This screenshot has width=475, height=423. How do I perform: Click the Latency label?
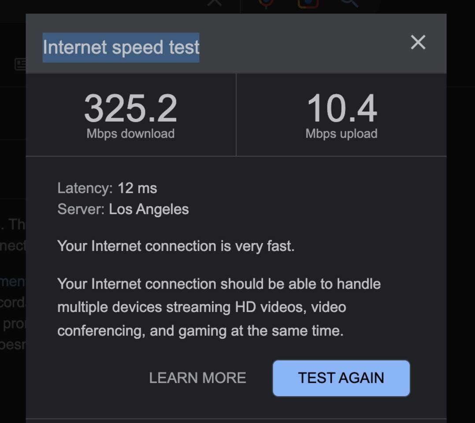[x=85, y=188]
